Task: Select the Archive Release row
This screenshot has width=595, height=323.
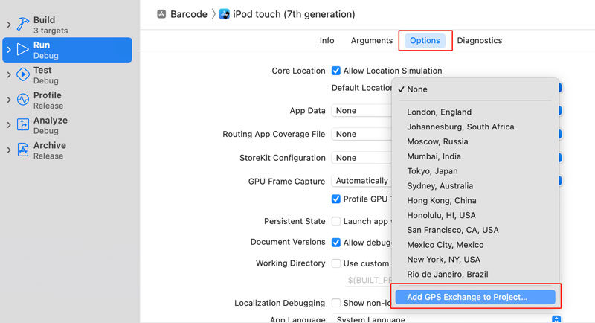Action: click(x=67, y=150)
